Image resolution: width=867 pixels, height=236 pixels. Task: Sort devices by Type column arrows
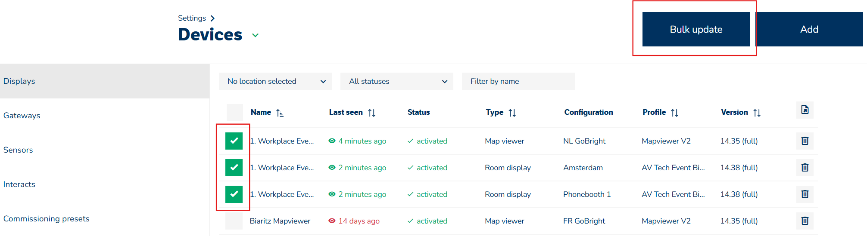(512, 113)
